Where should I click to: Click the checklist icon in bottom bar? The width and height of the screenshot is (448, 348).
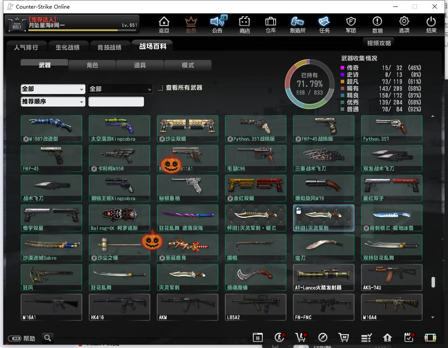(366, 338)
